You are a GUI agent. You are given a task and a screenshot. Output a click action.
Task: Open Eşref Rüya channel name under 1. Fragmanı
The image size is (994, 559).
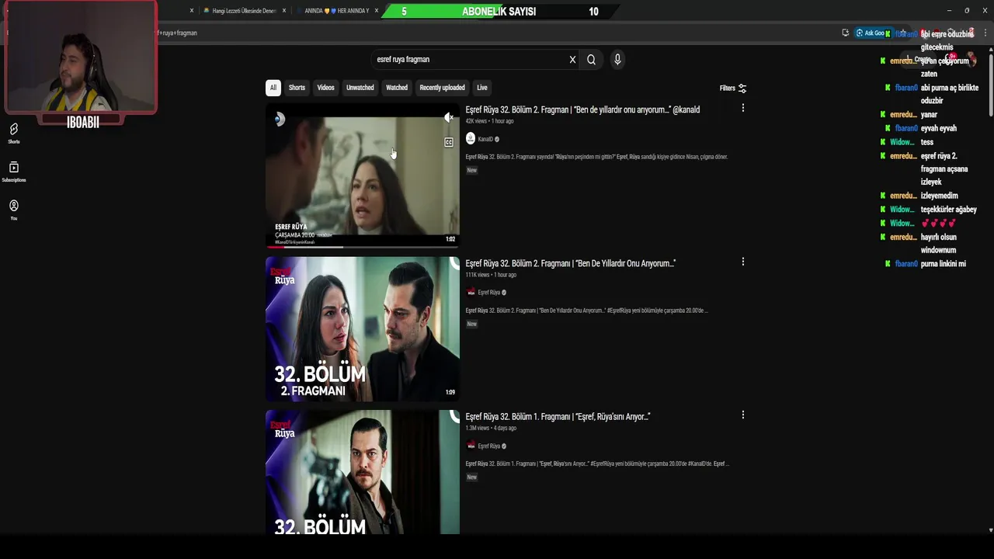(x=488, y=446)
